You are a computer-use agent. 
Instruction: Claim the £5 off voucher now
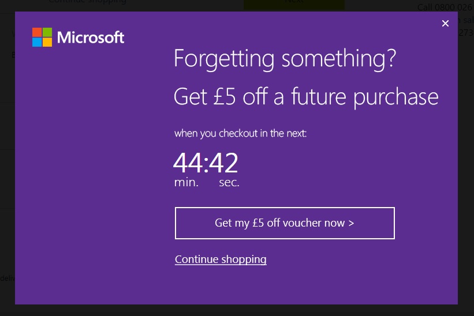285,223
